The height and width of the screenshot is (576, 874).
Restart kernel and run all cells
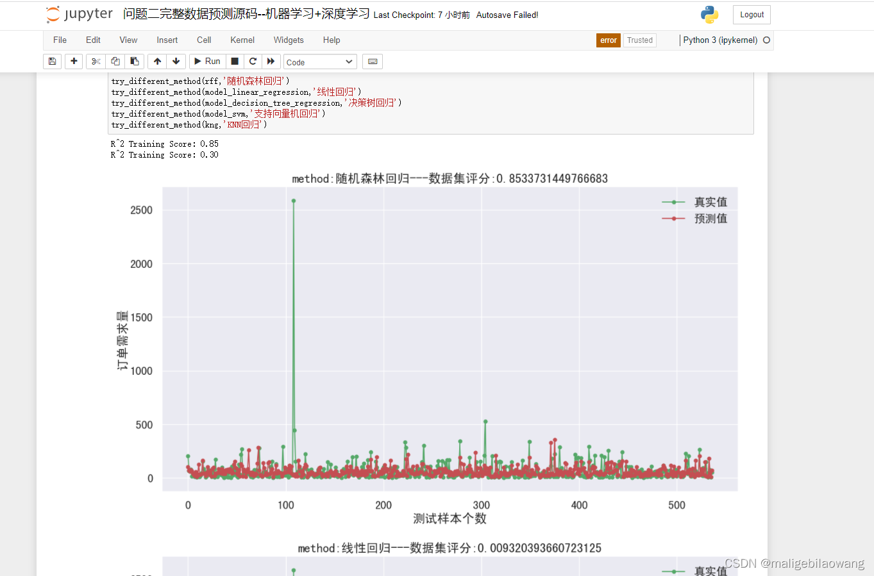tap(271, 62)
